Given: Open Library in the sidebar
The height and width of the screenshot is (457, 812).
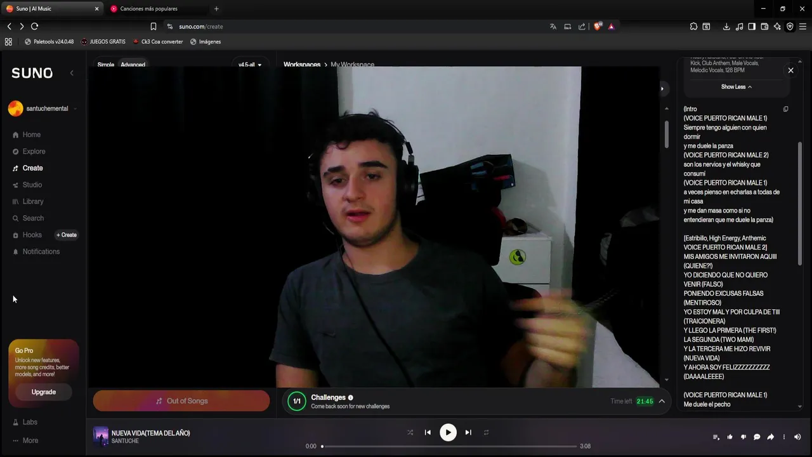Looking at the screenshot, I should pyautogui.click(x=28, y=201).
